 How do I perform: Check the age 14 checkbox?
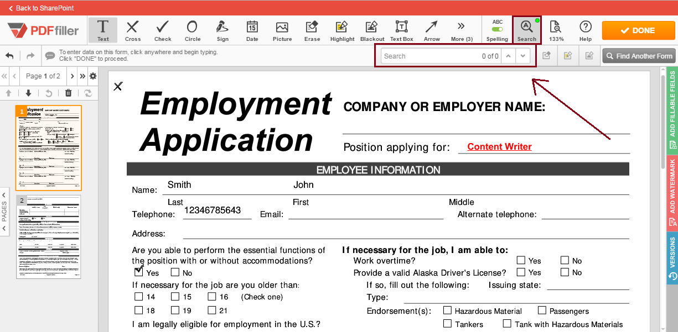(x=139, y=296)
